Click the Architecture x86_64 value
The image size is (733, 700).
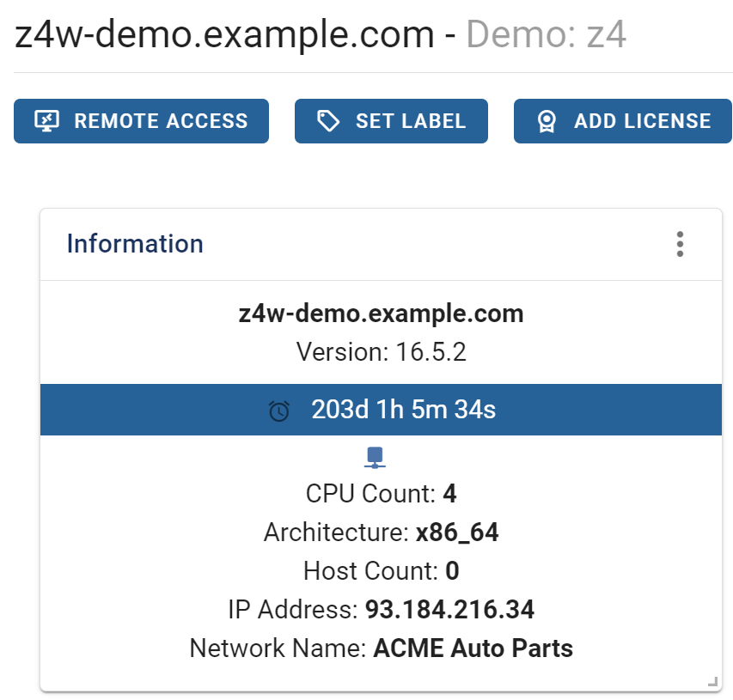click(x=457, y=533)
